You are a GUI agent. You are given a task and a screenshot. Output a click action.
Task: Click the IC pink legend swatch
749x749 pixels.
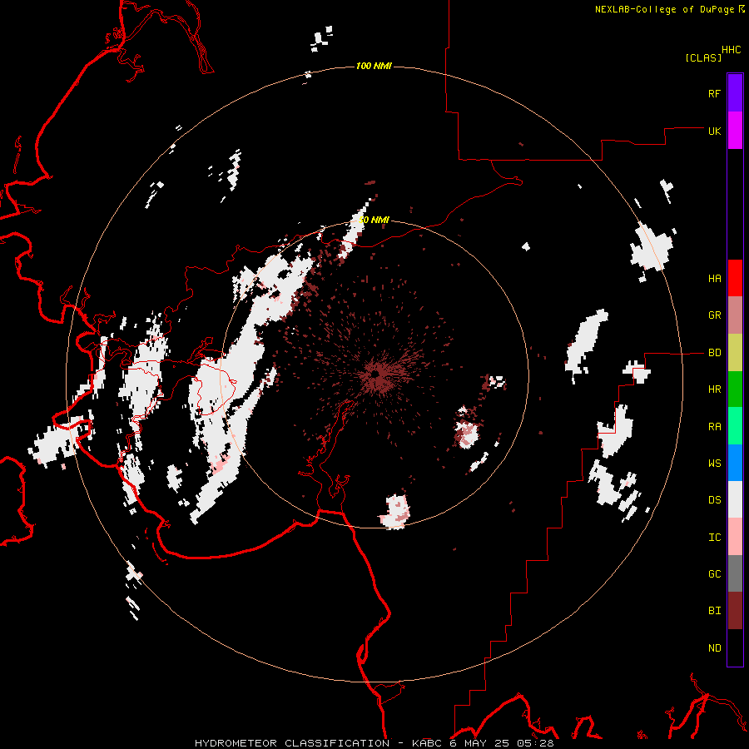click(735, 537)
